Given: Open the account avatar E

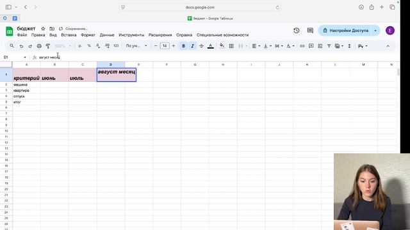Looking at the screenshot, I should [x=390, y=31].
